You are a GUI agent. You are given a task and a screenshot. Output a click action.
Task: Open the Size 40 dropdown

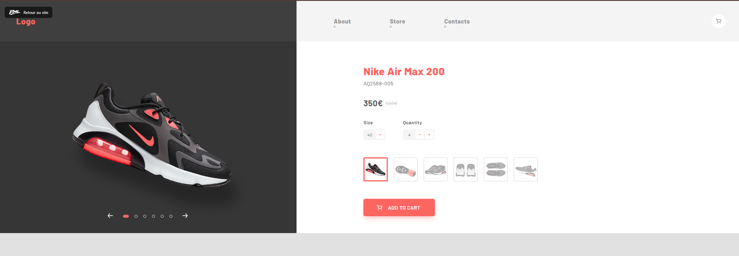374,135
